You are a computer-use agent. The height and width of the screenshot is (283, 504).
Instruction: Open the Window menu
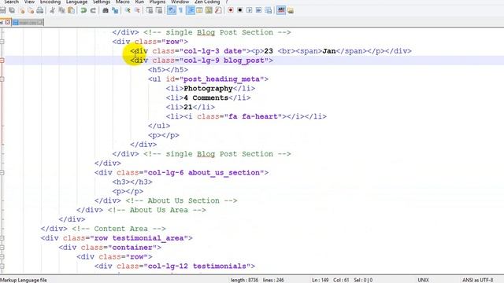(180, 2)
